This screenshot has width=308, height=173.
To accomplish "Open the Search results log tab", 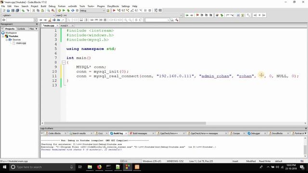I will click(78, 134).
